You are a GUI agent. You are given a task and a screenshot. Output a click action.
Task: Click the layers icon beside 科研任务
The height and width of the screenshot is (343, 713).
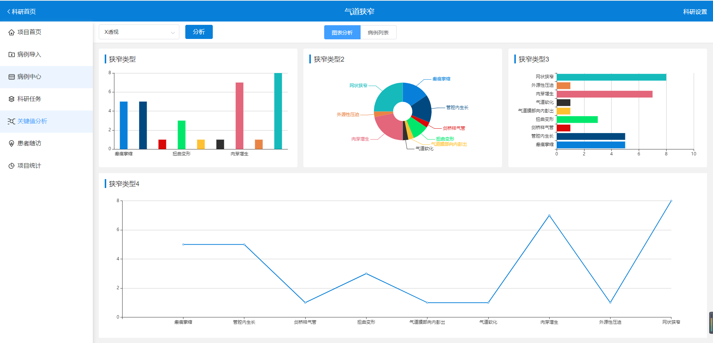pyautogui.click(x=12, y=99)
